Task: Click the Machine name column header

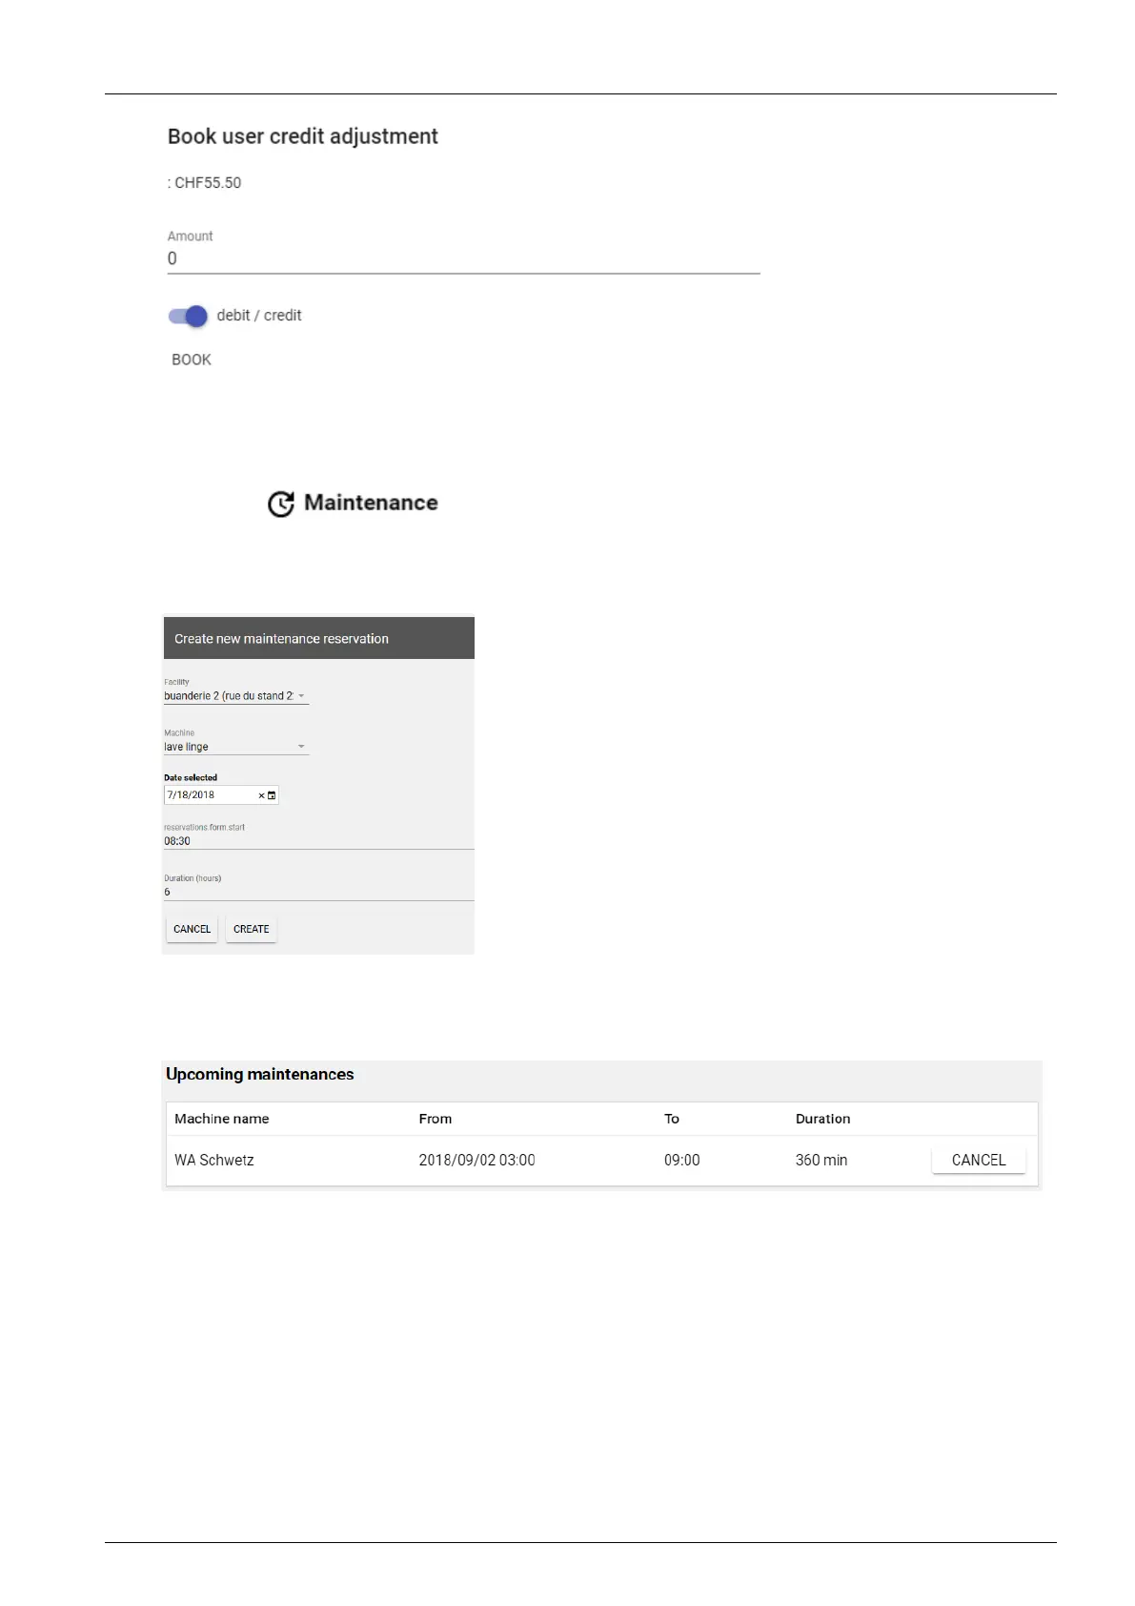Action: click(222, 1119)
